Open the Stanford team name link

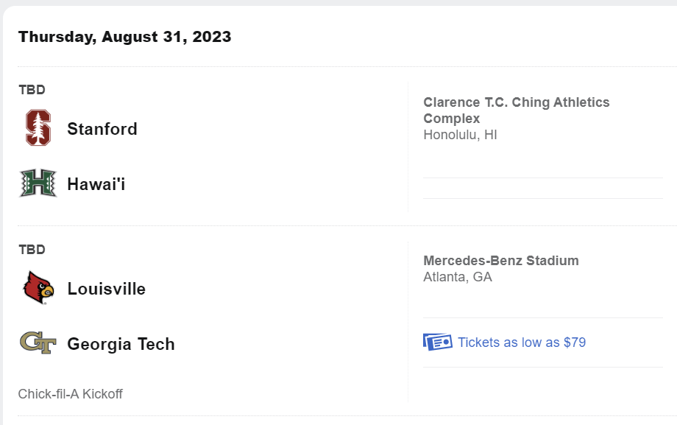coord(102,129)
